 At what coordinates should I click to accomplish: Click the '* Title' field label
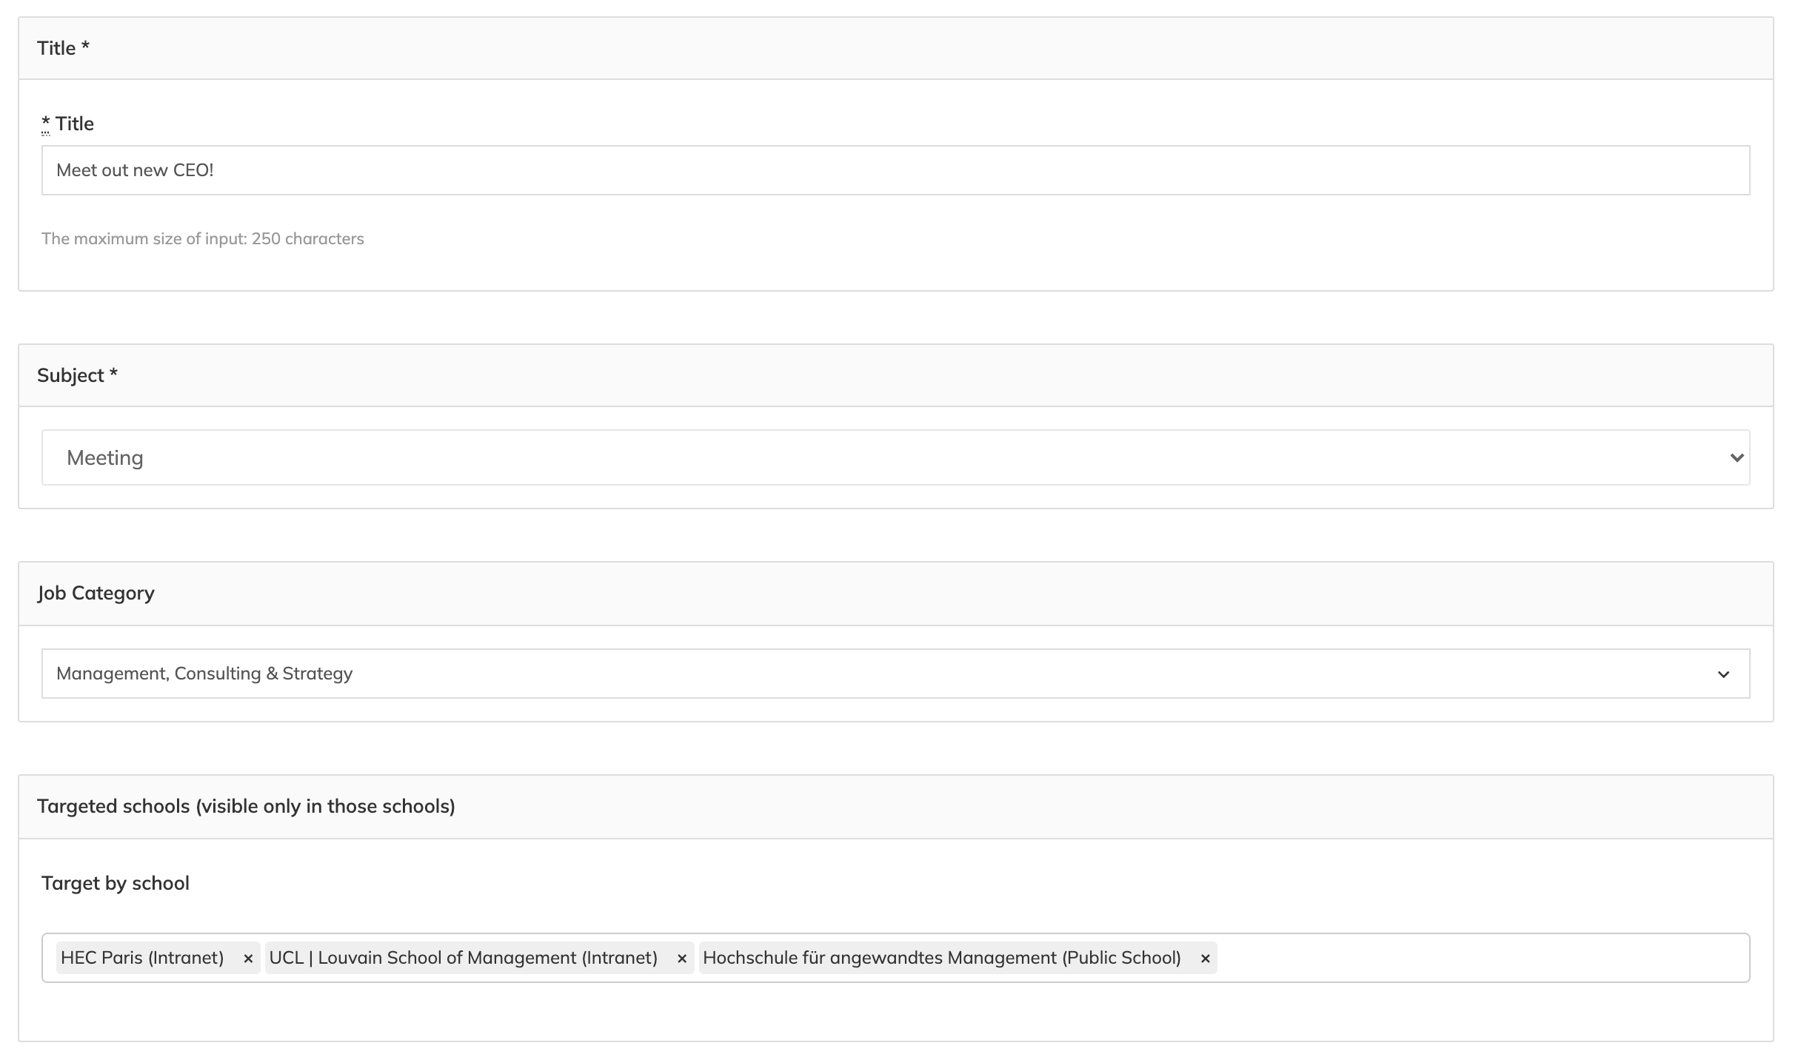[x=74, y=124]
